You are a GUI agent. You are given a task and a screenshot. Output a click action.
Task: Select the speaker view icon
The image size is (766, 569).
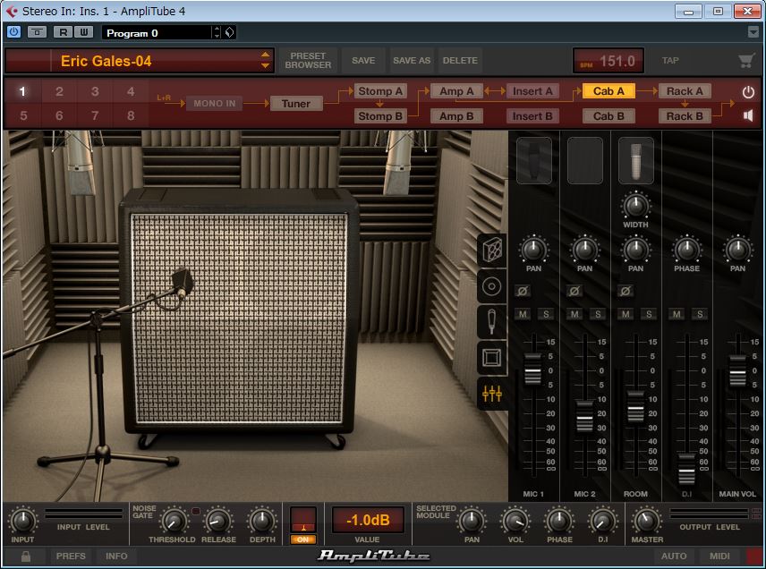[492, 286]
